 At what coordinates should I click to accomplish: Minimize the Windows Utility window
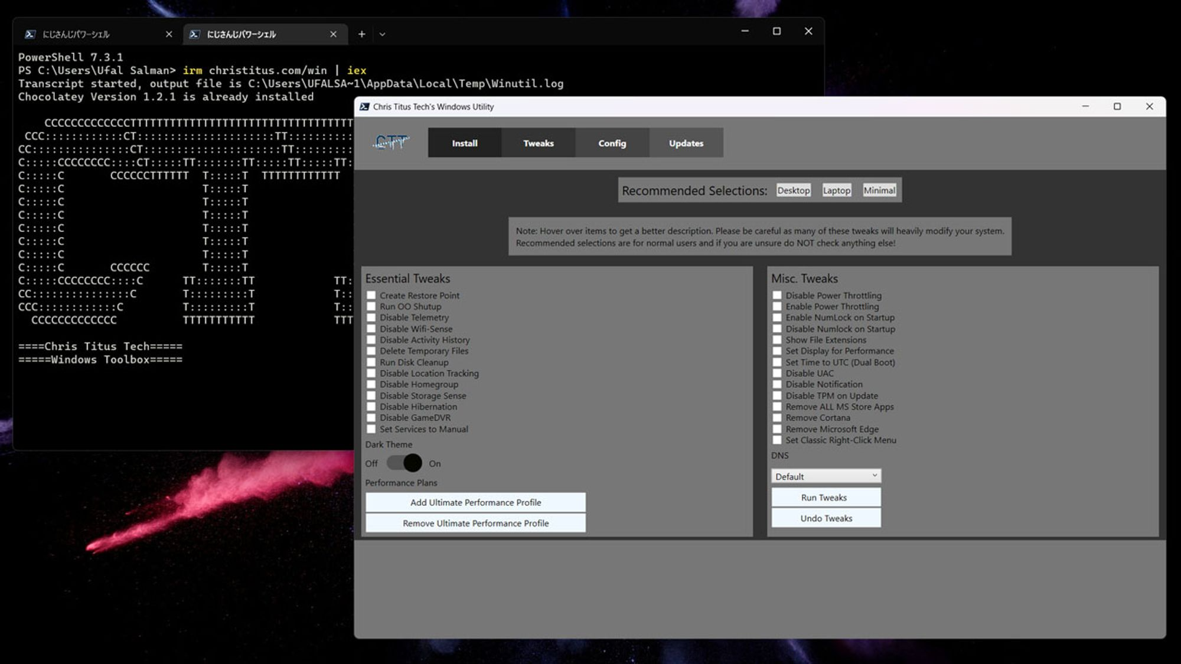point(1085,106)
